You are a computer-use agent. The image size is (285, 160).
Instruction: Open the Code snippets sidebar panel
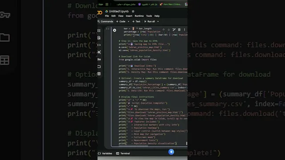pos(99,45)
